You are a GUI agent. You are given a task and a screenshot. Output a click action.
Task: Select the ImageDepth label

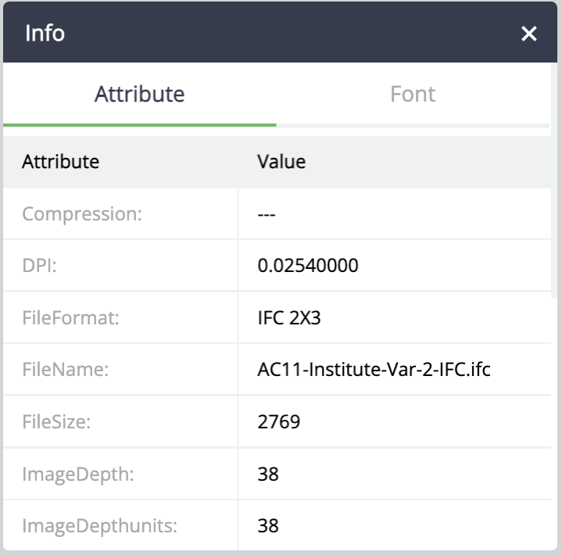(x=78, y=474)
